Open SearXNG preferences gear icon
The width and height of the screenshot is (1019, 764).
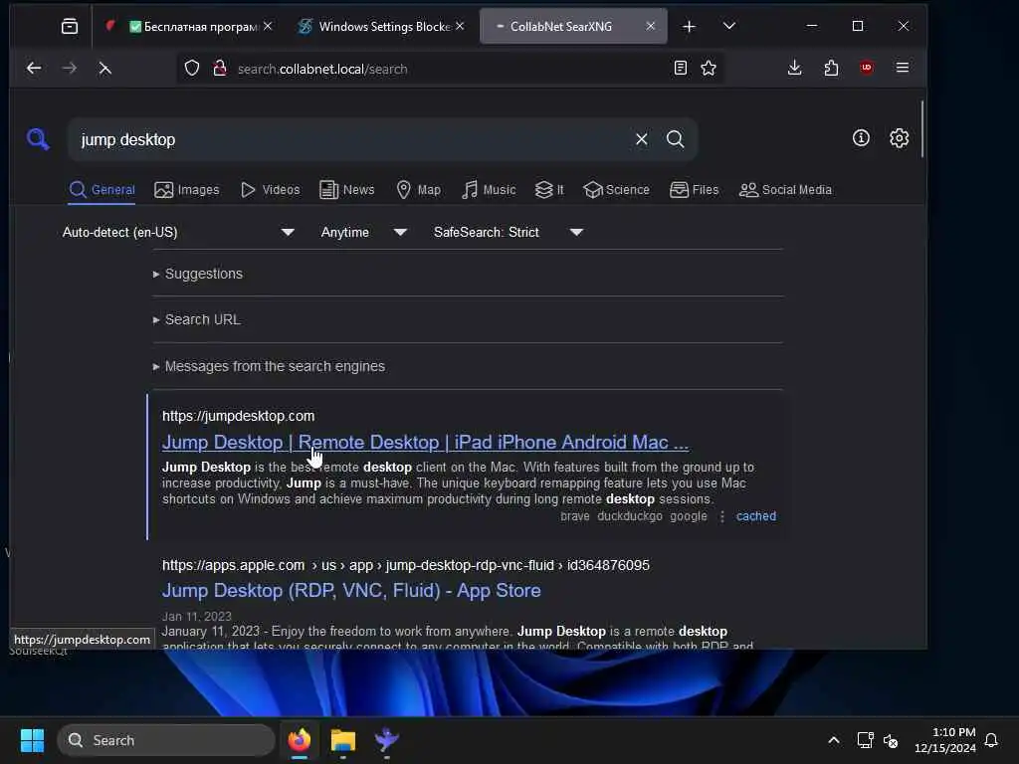(899, 137)
